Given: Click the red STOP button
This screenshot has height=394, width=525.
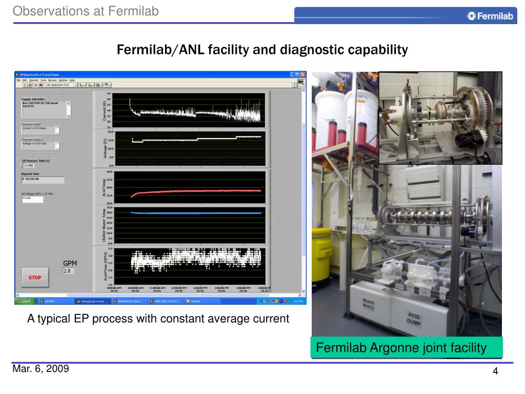Looking at the screenshot, I should (35, 278).
